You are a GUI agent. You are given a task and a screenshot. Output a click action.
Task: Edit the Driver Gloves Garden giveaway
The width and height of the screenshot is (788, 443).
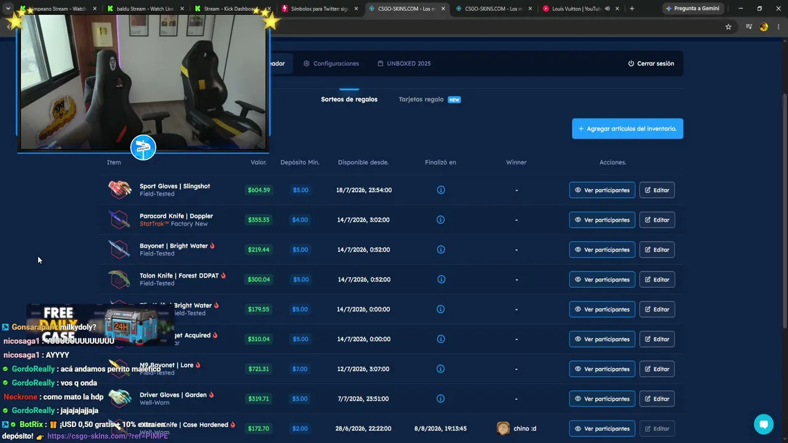click(657, 399)
